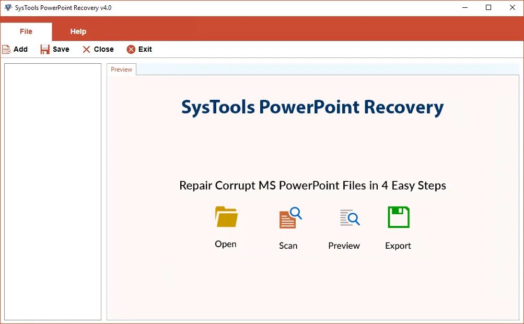
Task: Click the Save floppy disk icon
Action: [x=45, y=50]
